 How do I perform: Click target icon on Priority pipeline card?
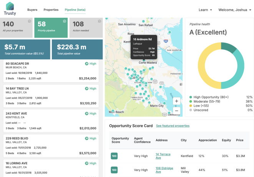[65, 21]
